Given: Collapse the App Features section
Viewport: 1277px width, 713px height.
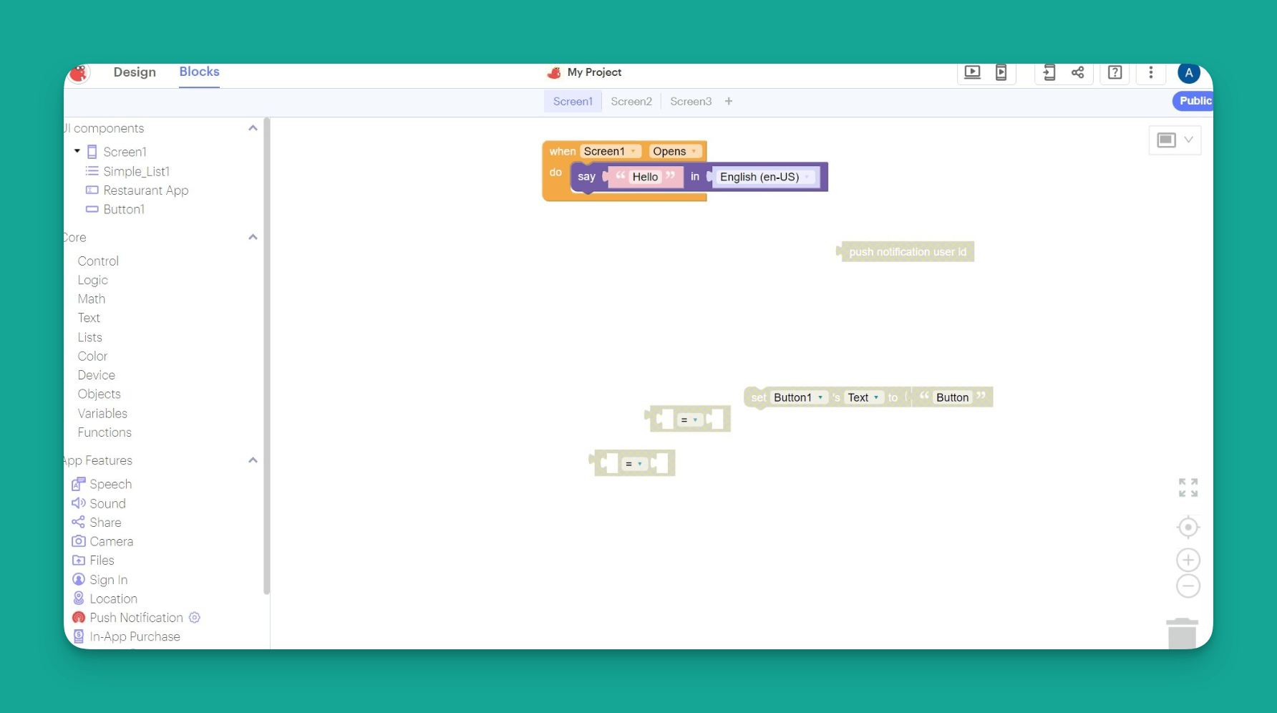Looking at the screenshot, I should click(x=253, y=460).
